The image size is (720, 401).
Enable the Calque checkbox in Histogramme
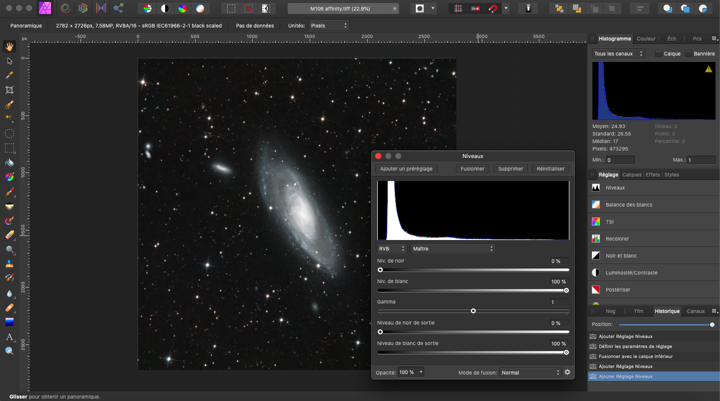click(658, 53)
